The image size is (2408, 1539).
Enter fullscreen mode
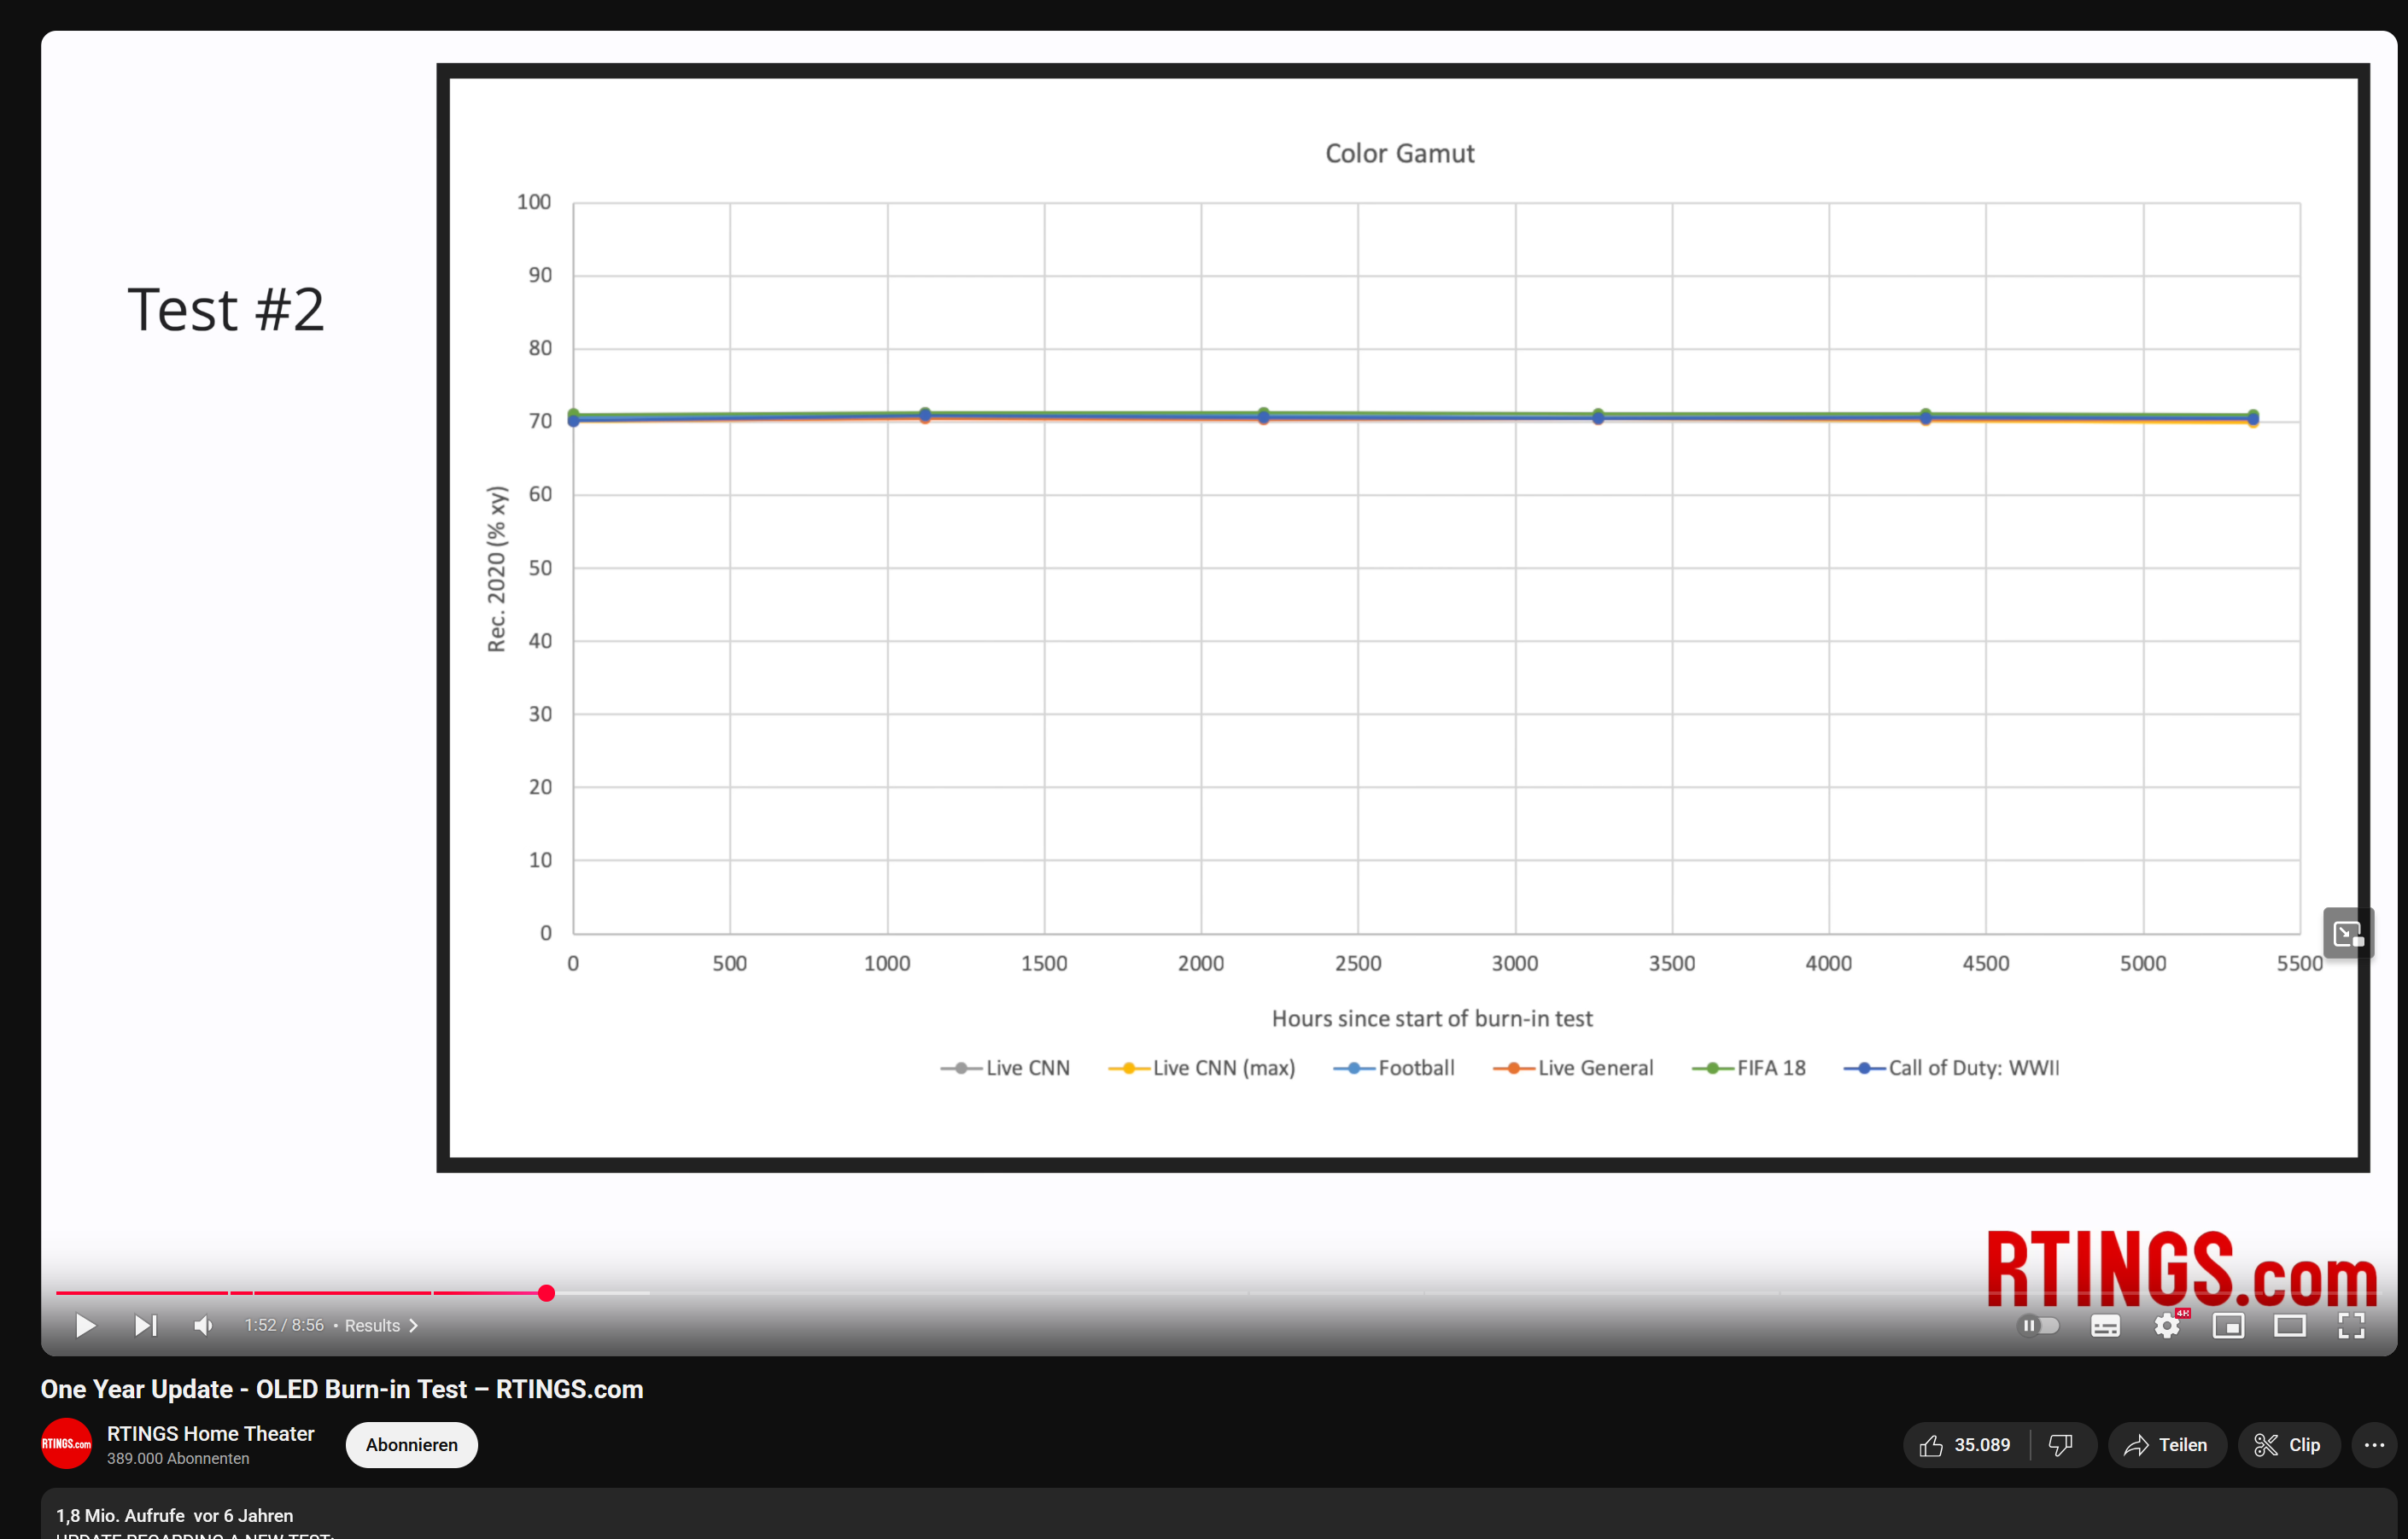pyautogui.click(x=2352, y=1325)
